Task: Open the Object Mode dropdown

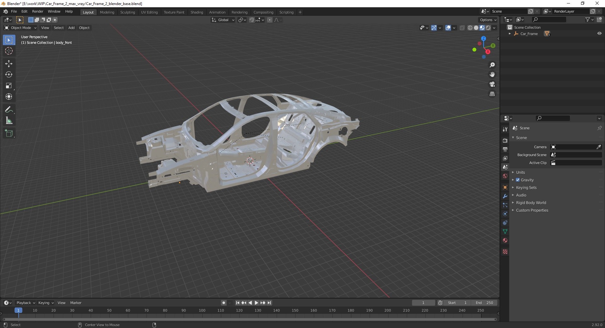Action: (x=20, y=28)
